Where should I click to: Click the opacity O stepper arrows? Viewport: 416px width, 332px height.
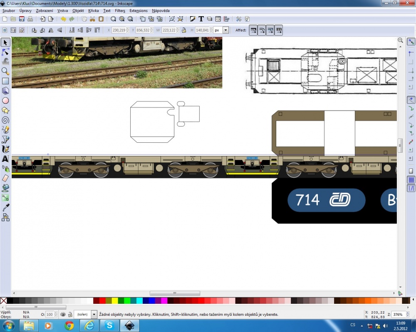(x=56, y=314)
